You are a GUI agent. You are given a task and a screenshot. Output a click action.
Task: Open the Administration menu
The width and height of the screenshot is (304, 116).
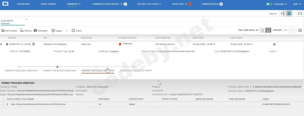pos(210,4)
